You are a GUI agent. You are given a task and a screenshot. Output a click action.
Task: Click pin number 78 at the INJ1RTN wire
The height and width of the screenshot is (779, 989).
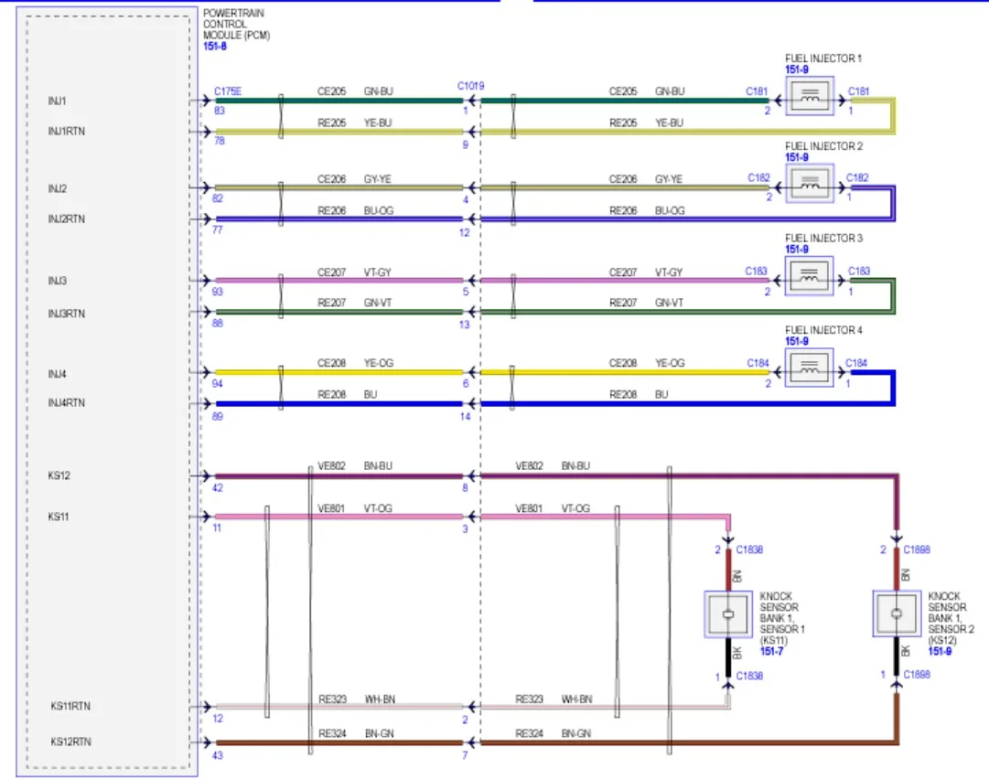coord(220,141)
